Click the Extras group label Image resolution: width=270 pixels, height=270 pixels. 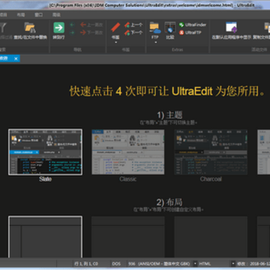(177, 49)
